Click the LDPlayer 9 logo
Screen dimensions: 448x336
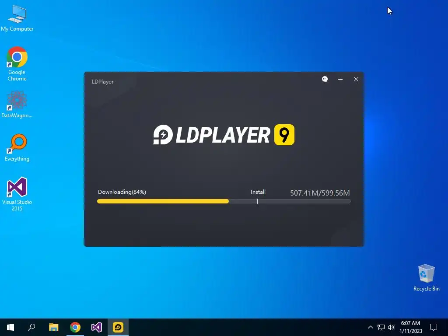tap(224, 135)
